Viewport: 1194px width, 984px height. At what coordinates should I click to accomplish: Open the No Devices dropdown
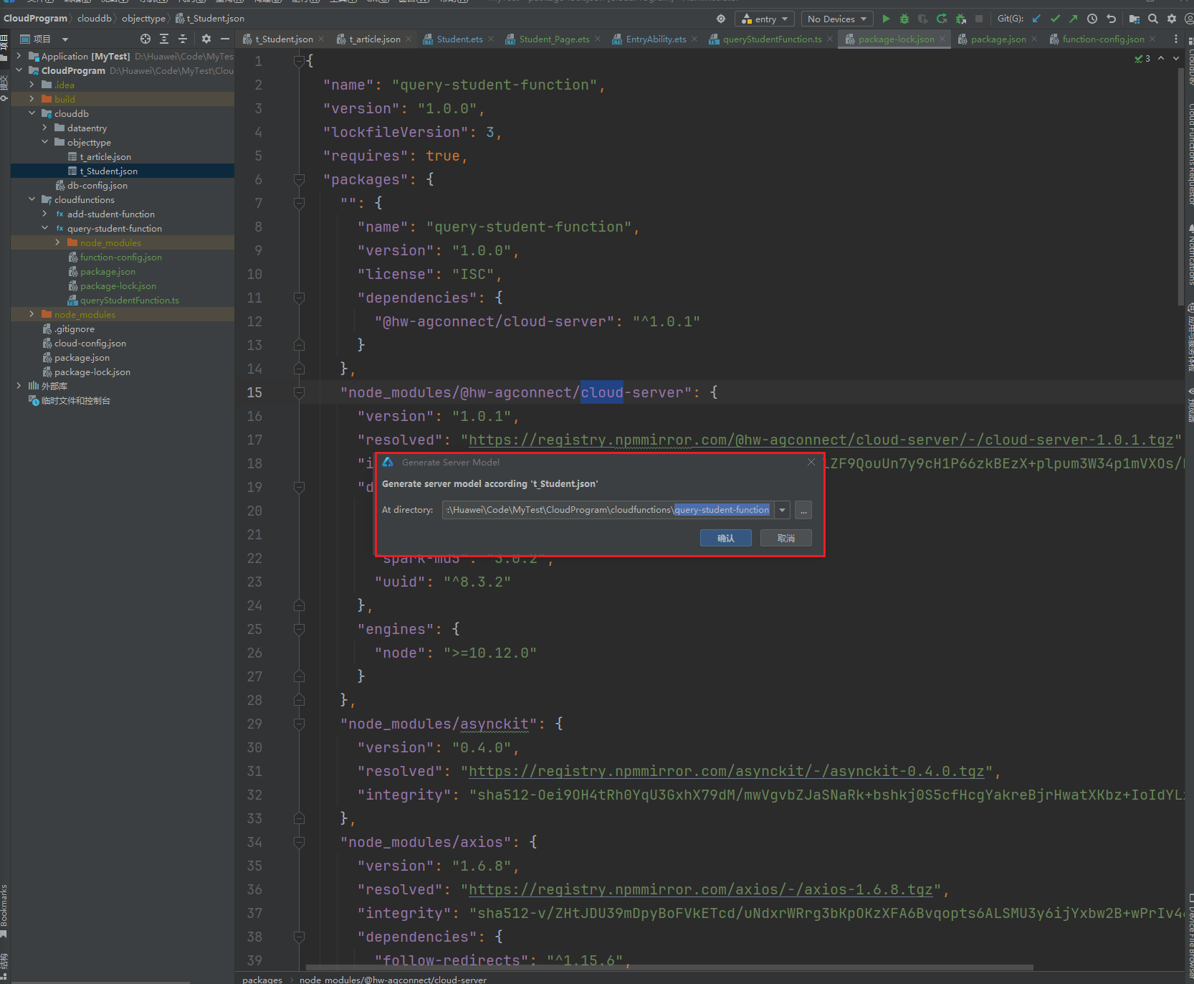point(836,19)
